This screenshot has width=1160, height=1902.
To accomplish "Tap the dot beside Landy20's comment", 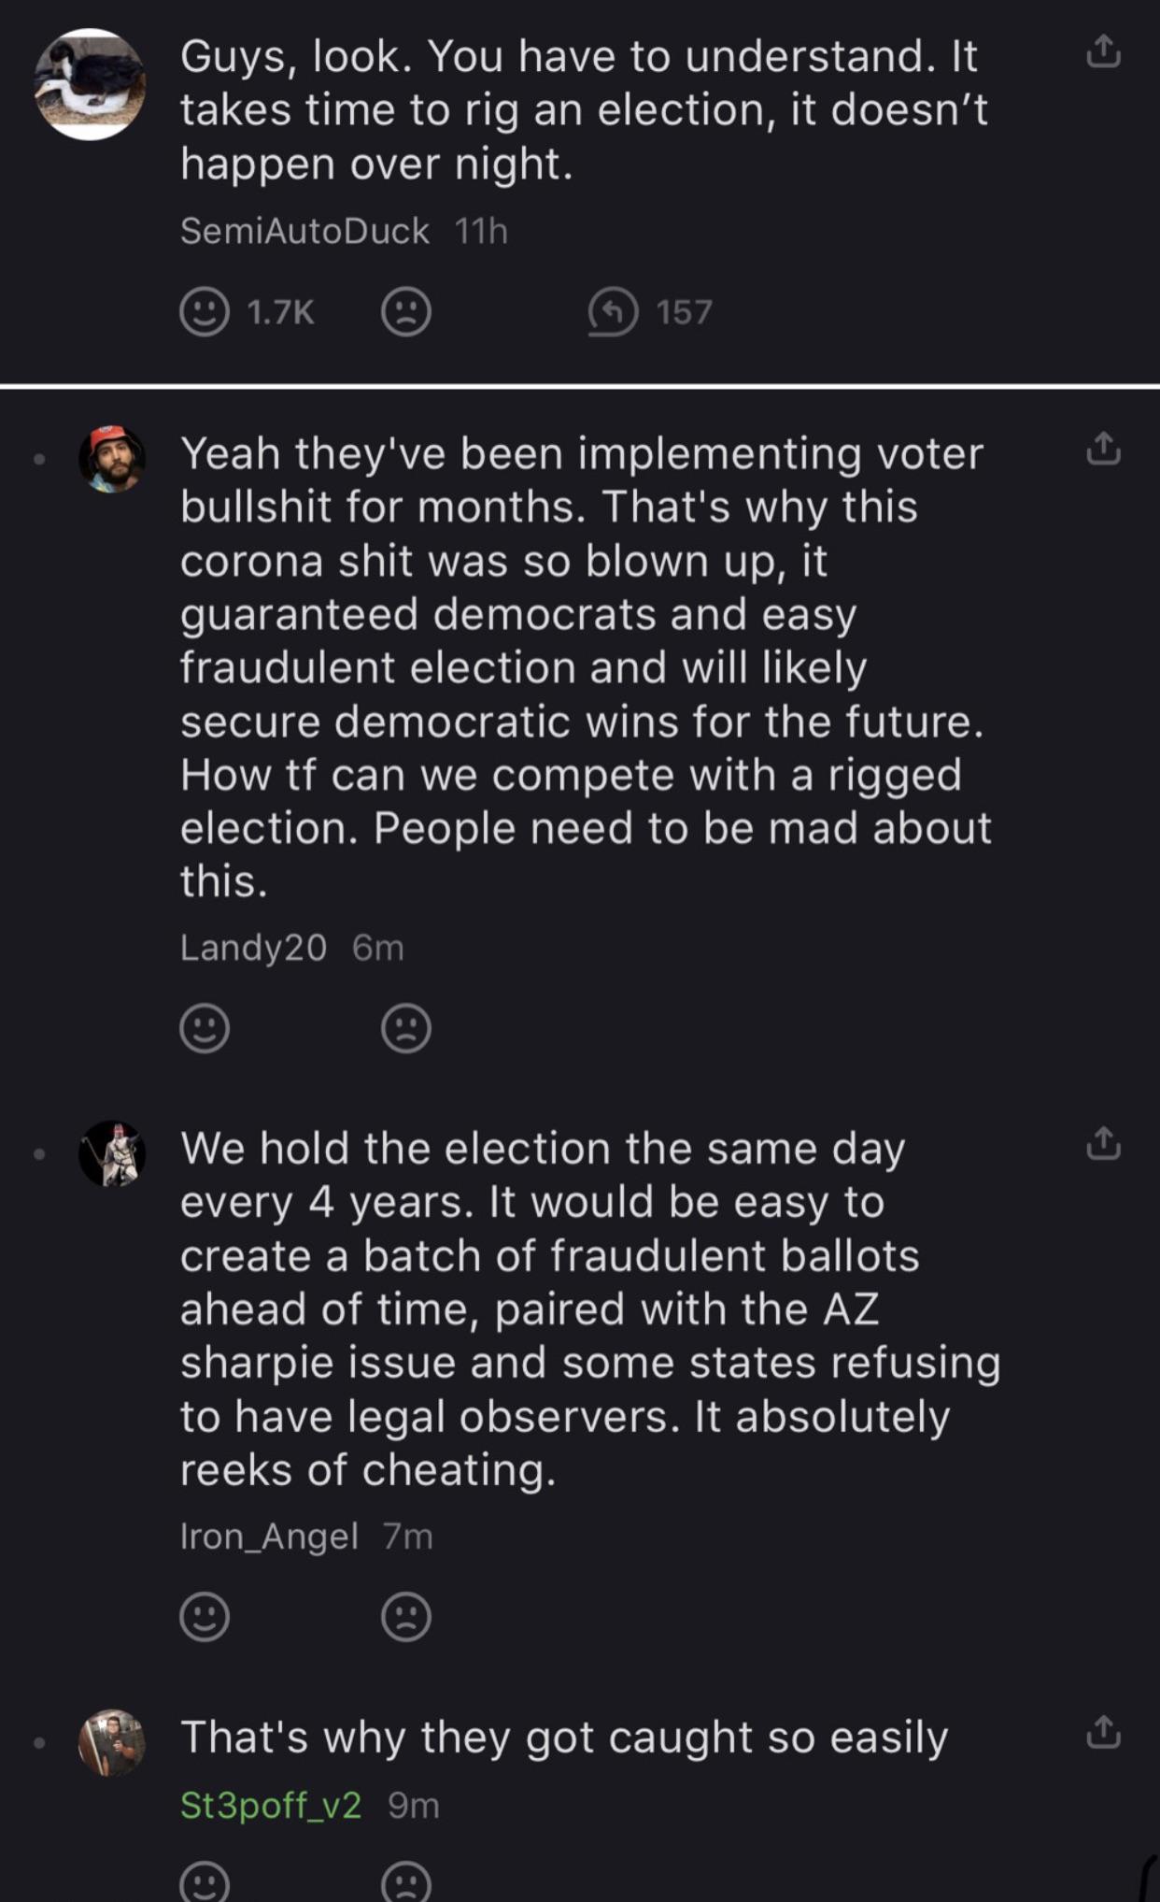I will (38, 458).
